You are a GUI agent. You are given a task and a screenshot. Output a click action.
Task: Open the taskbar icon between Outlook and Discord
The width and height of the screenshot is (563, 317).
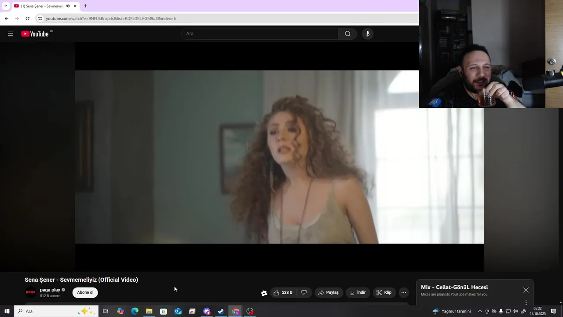click(x=192, y=311)
